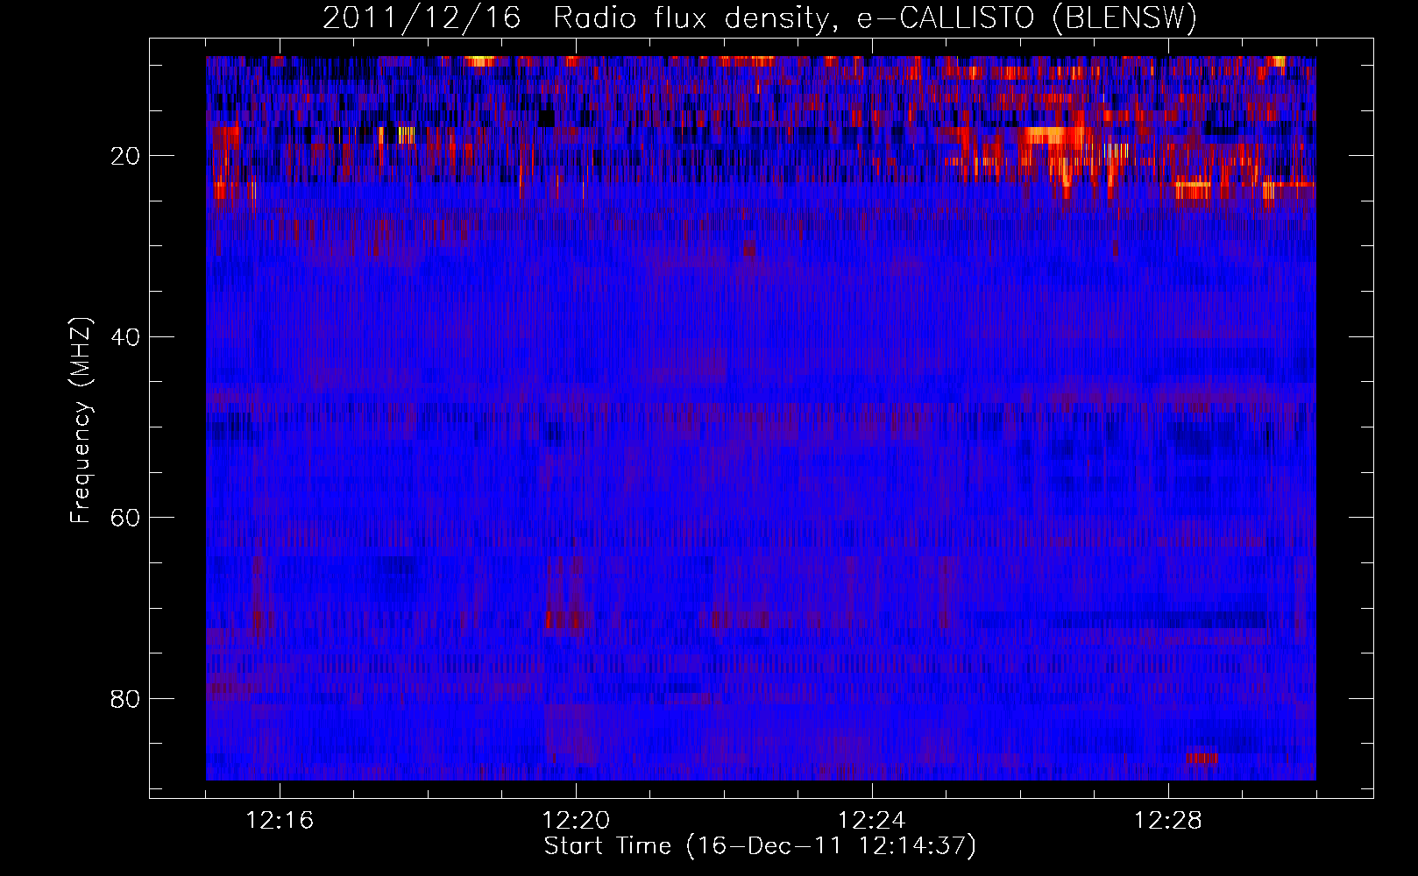Click the 40 MHz frequency tick label
Screen dimensions: 1418x876
click(x=125, y=337)
